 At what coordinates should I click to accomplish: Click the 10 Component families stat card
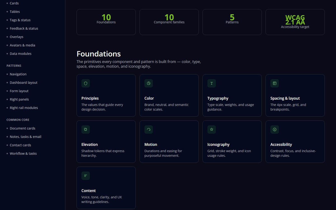click(x=169, y=22)
